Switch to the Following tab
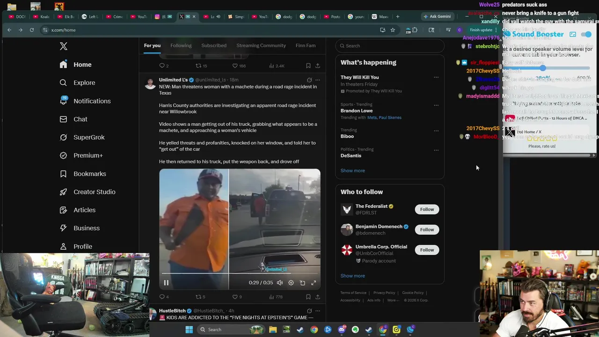 coord(181,45)
